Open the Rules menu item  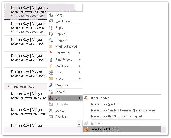click(65, 72)
